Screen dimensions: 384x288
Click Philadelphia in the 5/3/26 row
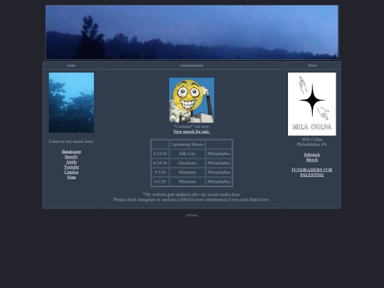tap(219, 172)
